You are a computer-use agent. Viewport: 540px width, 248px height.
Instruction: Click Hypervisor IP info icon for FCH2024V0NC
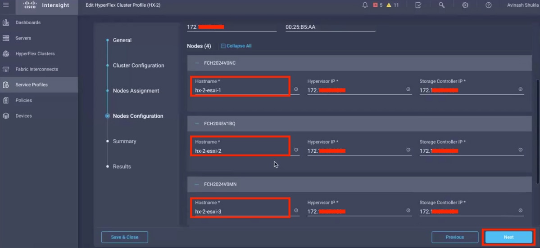point(408,89)
